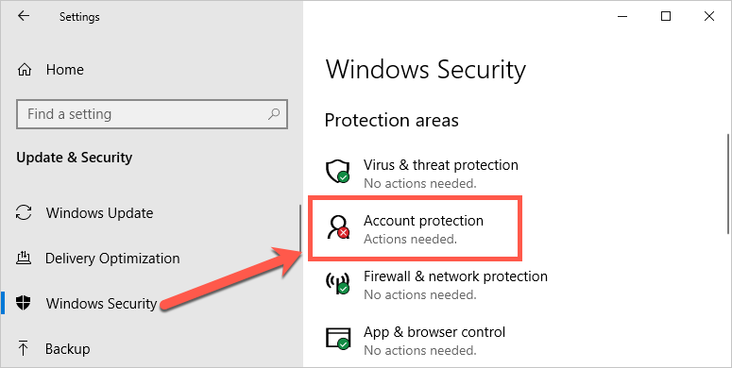Open the Backup settings section
Viewport: 732px width, 368px height.
(x=67, y=349)
